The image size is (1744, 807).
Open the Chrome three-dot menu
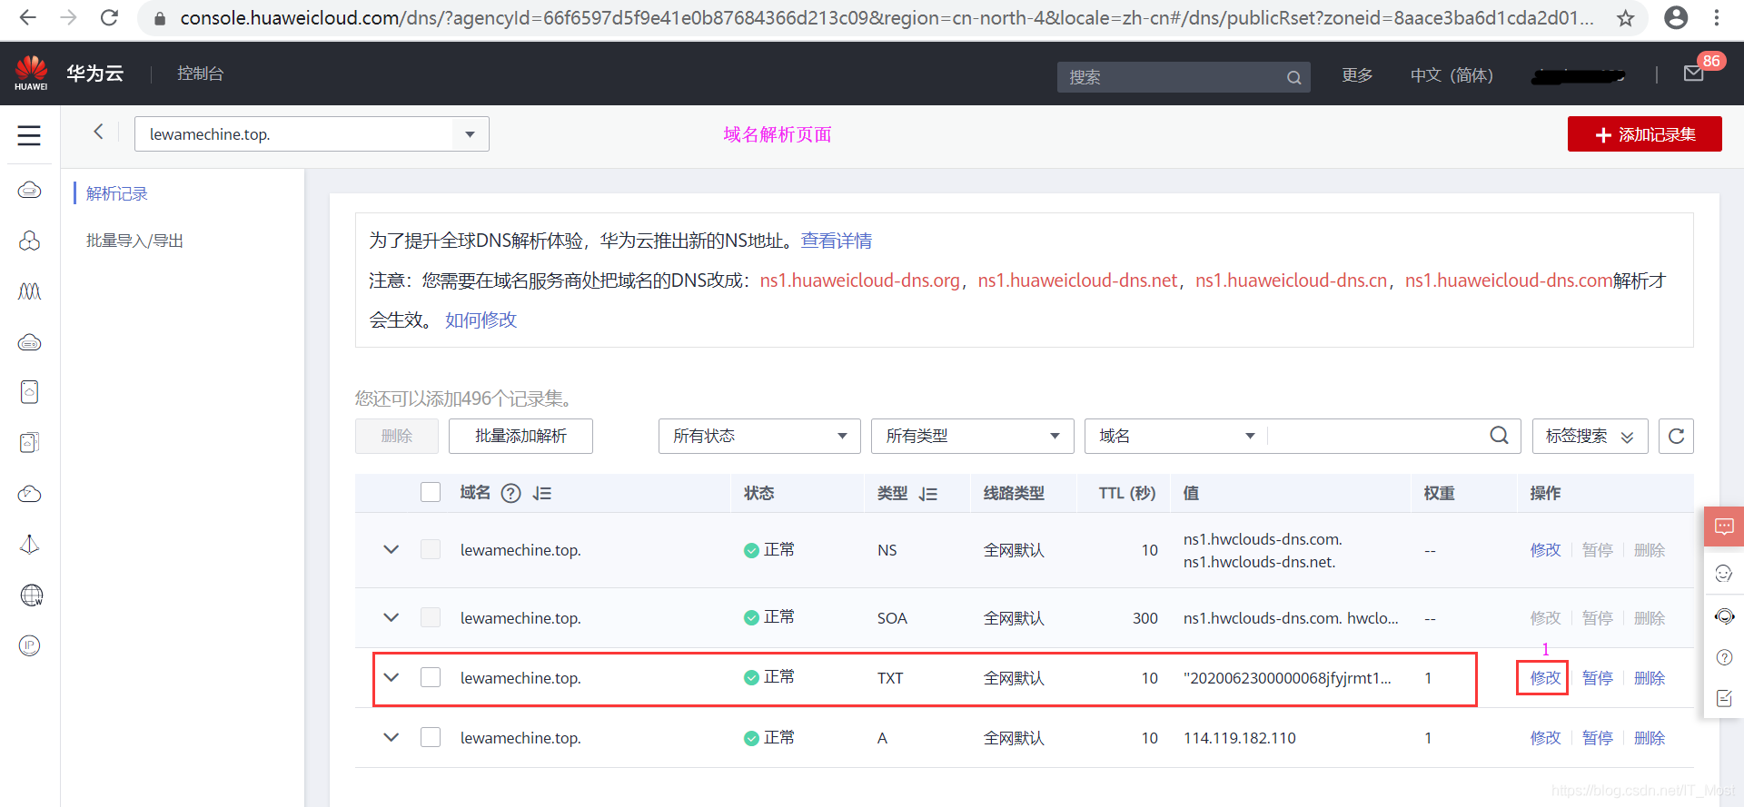coord(1717,17)
